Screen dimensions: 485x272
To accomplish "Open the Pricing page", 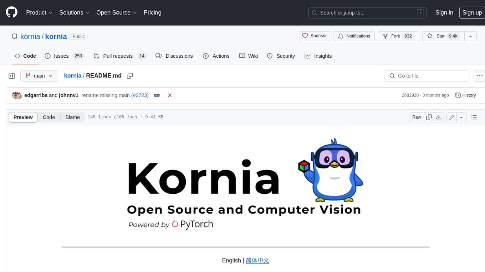I will (152, 12).
